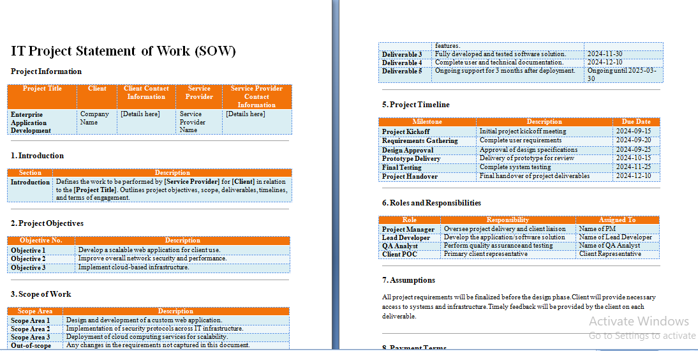Select the 'Objective 1' row label
The width and height of the screenshot is (698, 351).
(28, 250)
